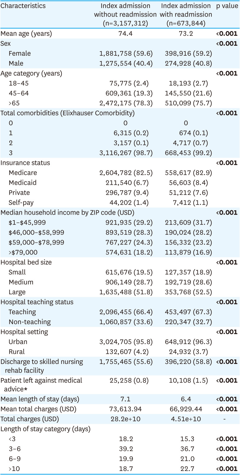Click the Characteristics column header
Screen dimensions: 240x475
pyautogui.click(x=23, y=6)
